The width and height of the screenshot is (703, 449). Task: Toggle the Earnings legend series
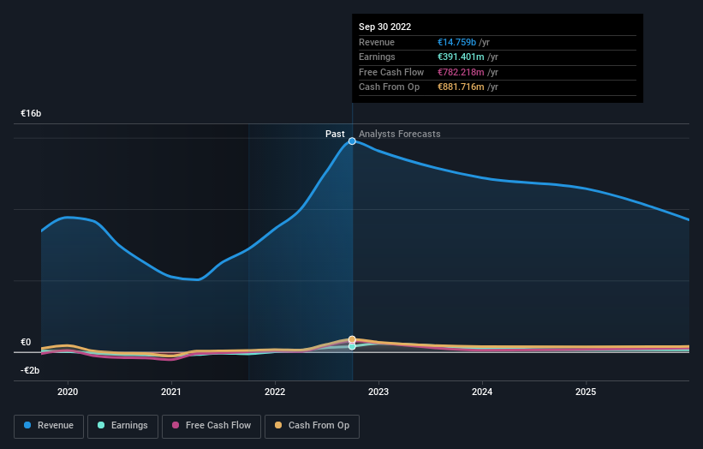(x=122, y=426)
